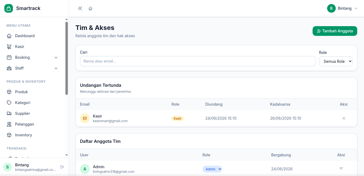Image resolution: width=364 pixels, height=176 pixels.
Task: Click the action icon in Admin row
Action: pyautogui.click(x=341, y=168)
